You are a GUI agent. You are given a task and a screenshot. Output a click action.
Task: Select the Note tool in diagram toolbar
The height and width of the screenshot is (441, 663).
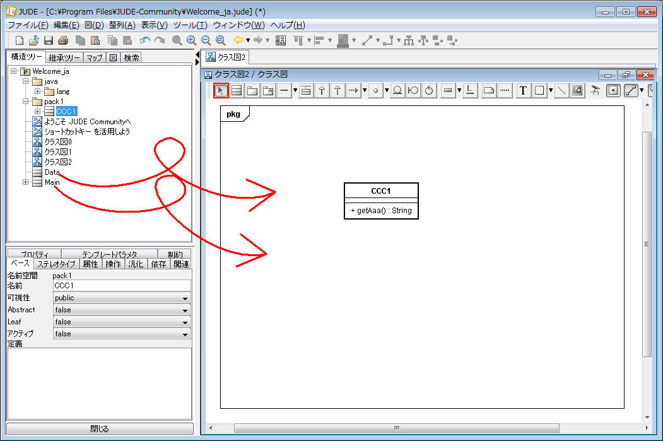(488, 90)
